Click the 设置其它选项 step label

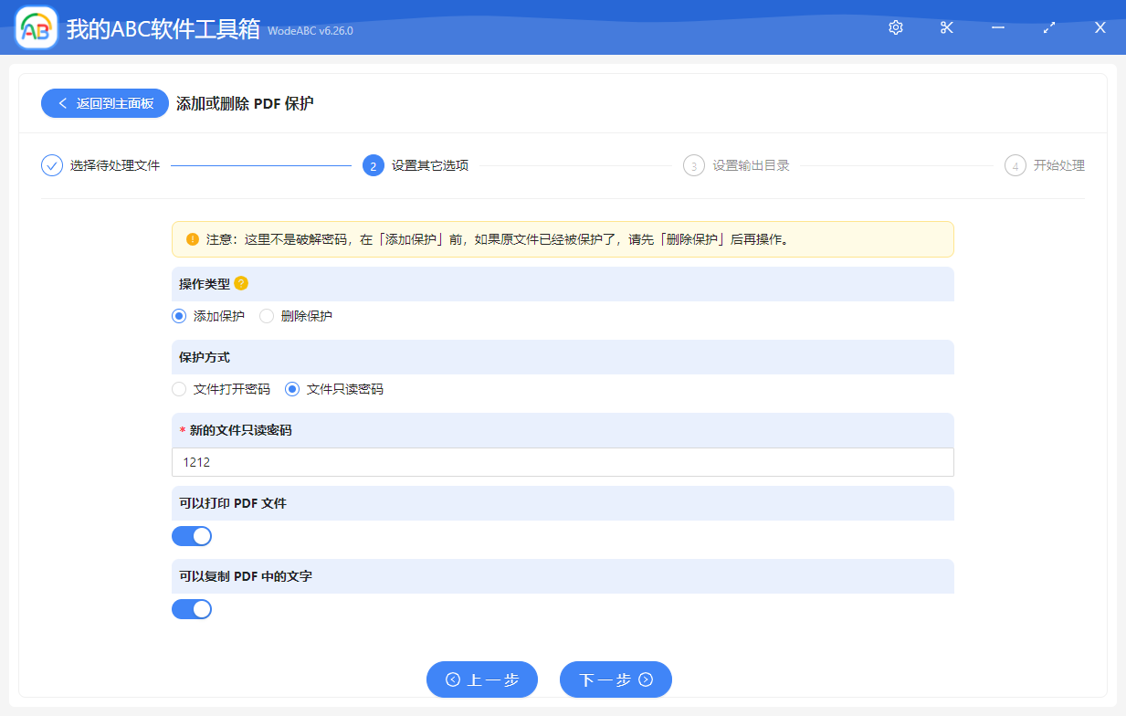click(x=426, y=165)
